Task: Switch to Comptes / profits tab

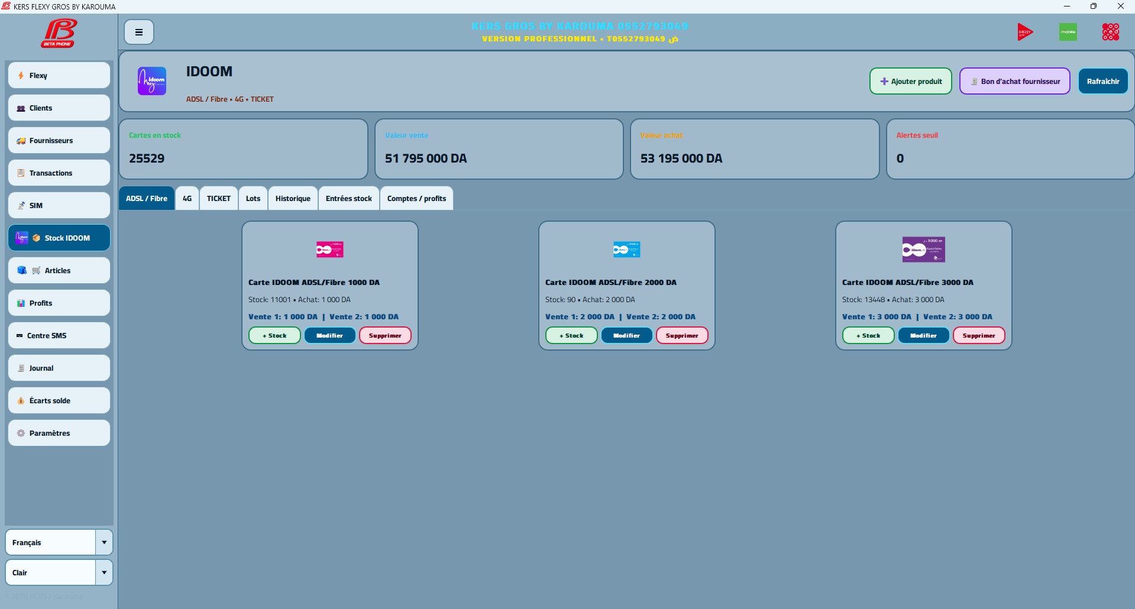Action: pyautogui.click(x=416, y=198)
